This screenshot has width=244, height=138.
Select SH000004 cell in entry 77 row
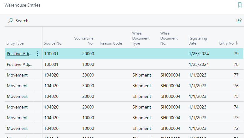pyautogui.click(x=170, y=75)
